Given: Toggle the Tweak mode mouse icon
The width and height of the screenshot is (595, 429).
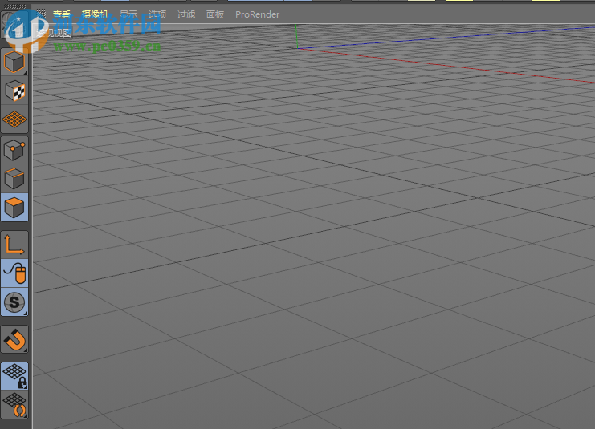Looking at the screenshot, I should pos(14,273).
